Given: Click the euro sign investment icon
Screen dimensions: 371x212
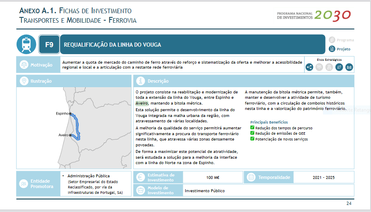Looking at the screenshot, I should click(x=140, y=177).
